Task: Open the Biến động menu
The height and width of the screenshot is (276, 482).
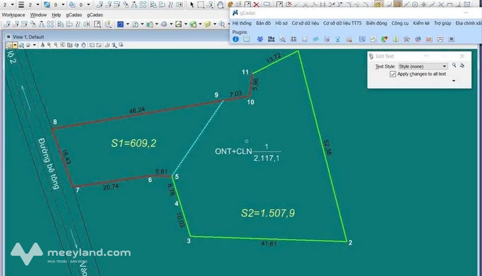Action: 377,23
